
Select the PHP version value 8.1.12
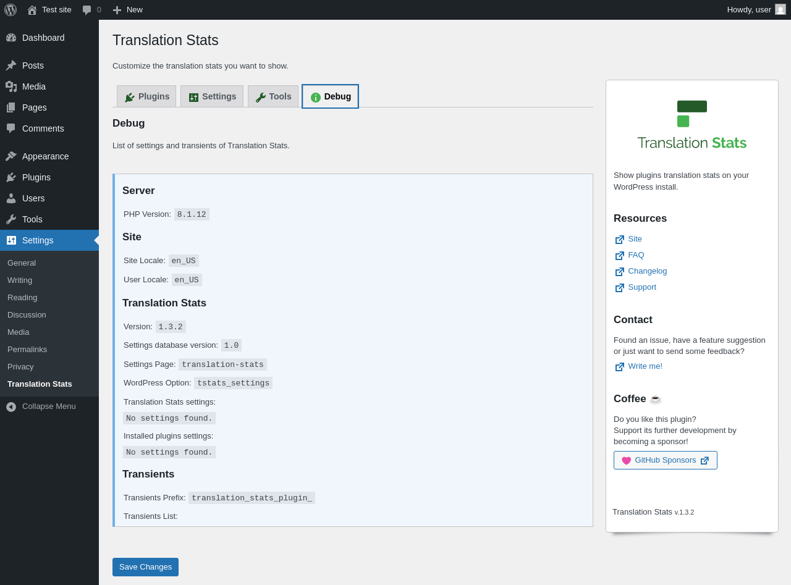pyautogui.click(x=192, y=214)
